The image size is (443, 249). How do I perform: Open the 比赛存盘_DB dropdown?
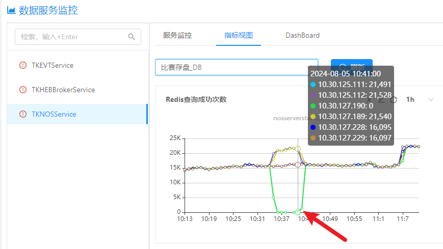pyautogui.click(x=236, y=67)
